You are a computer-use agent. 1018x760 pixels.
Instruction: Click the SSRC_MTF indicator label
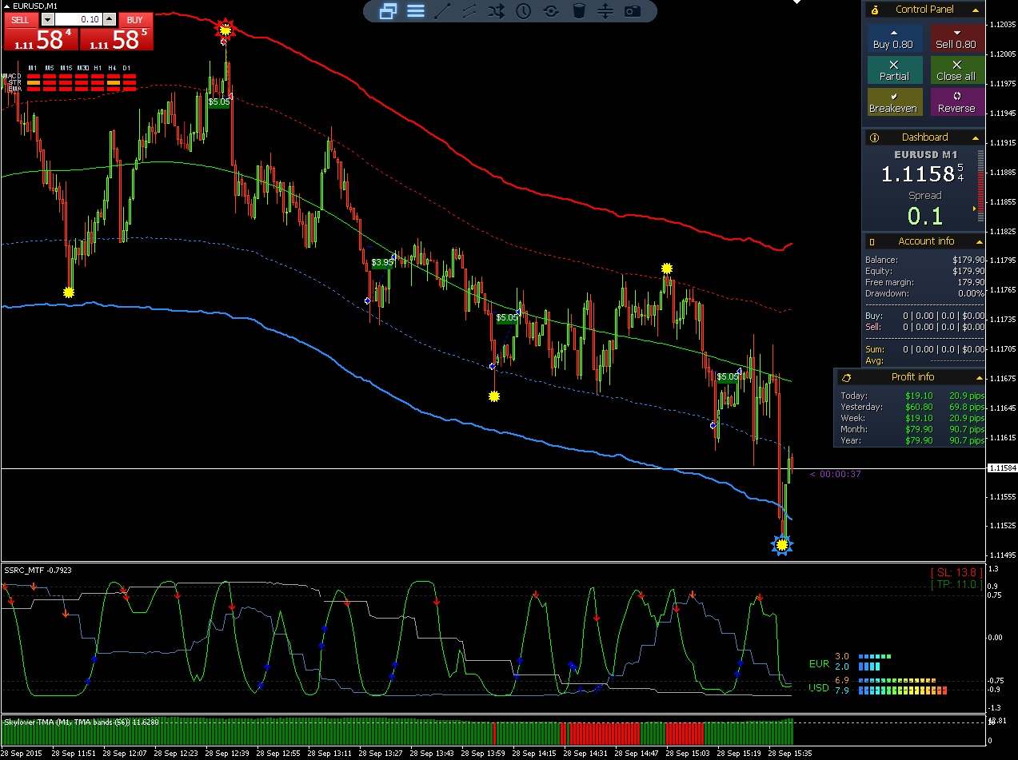click(x=38, y=570)
